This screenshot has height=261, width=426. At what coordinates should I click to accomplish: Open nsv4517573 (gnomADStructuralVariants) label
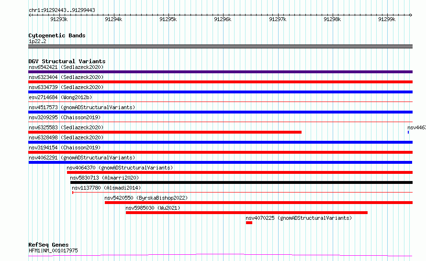tap(82, 107)
